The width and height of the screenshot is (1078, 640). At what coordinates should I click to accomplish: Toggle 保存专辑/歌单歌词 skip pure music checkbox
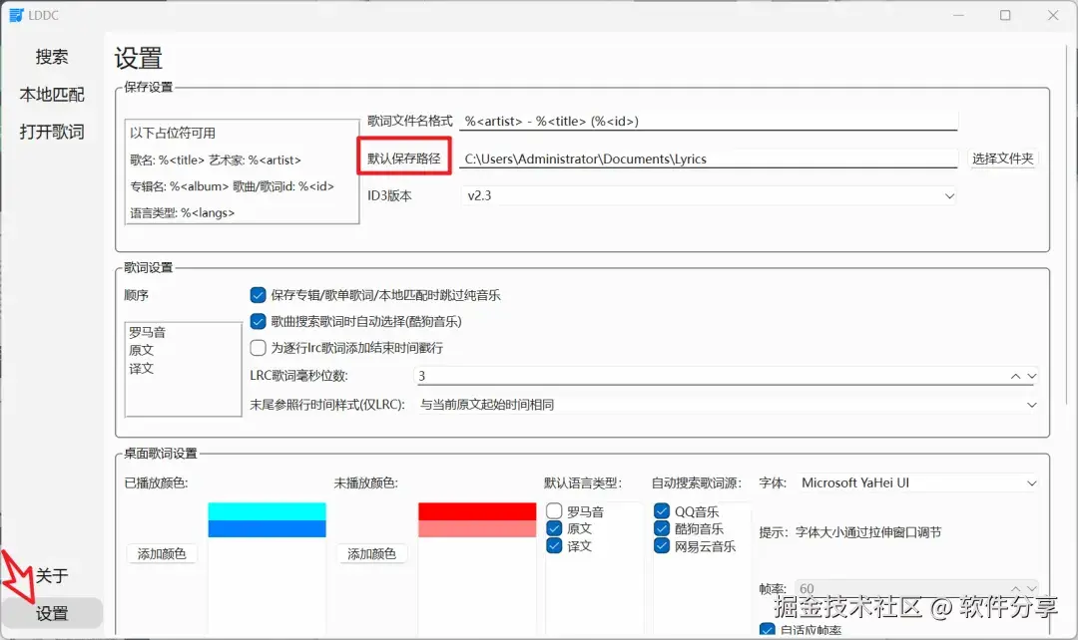point(258,295)
